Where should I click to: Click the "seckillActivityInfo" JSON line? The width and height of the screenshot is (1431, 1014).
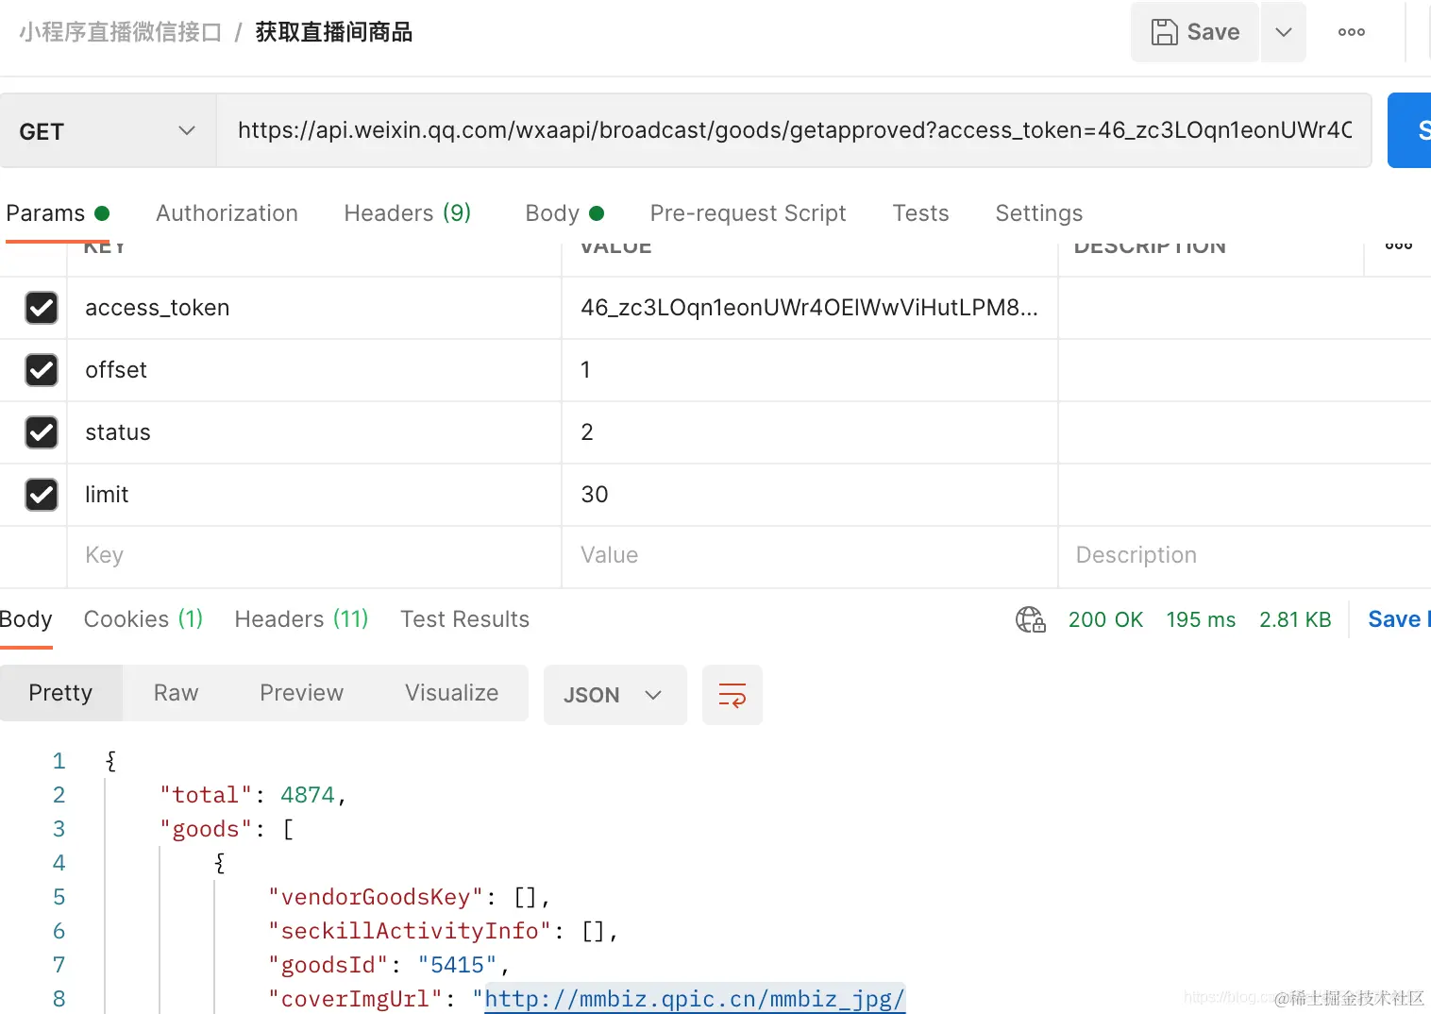point(443,931)
